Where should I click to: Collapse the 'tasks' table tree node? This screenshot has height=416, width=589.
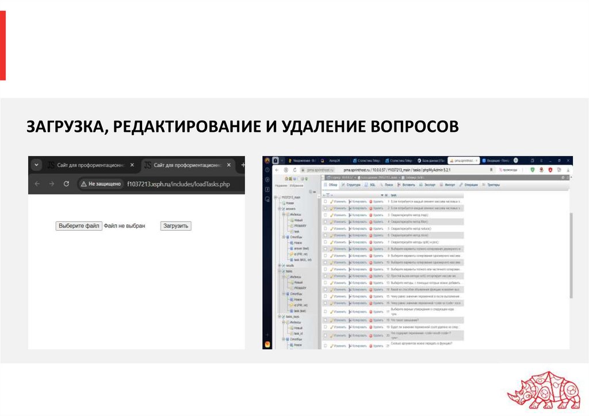280,271
